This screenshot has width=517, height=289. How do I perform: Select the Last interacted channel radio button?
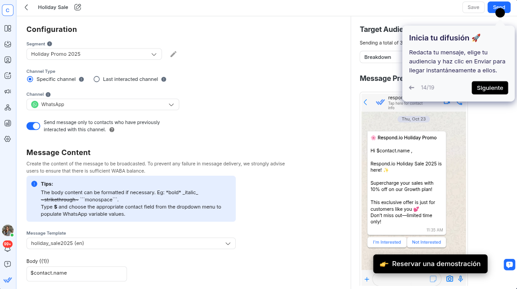pyautogui.click(x=97, y=79)
